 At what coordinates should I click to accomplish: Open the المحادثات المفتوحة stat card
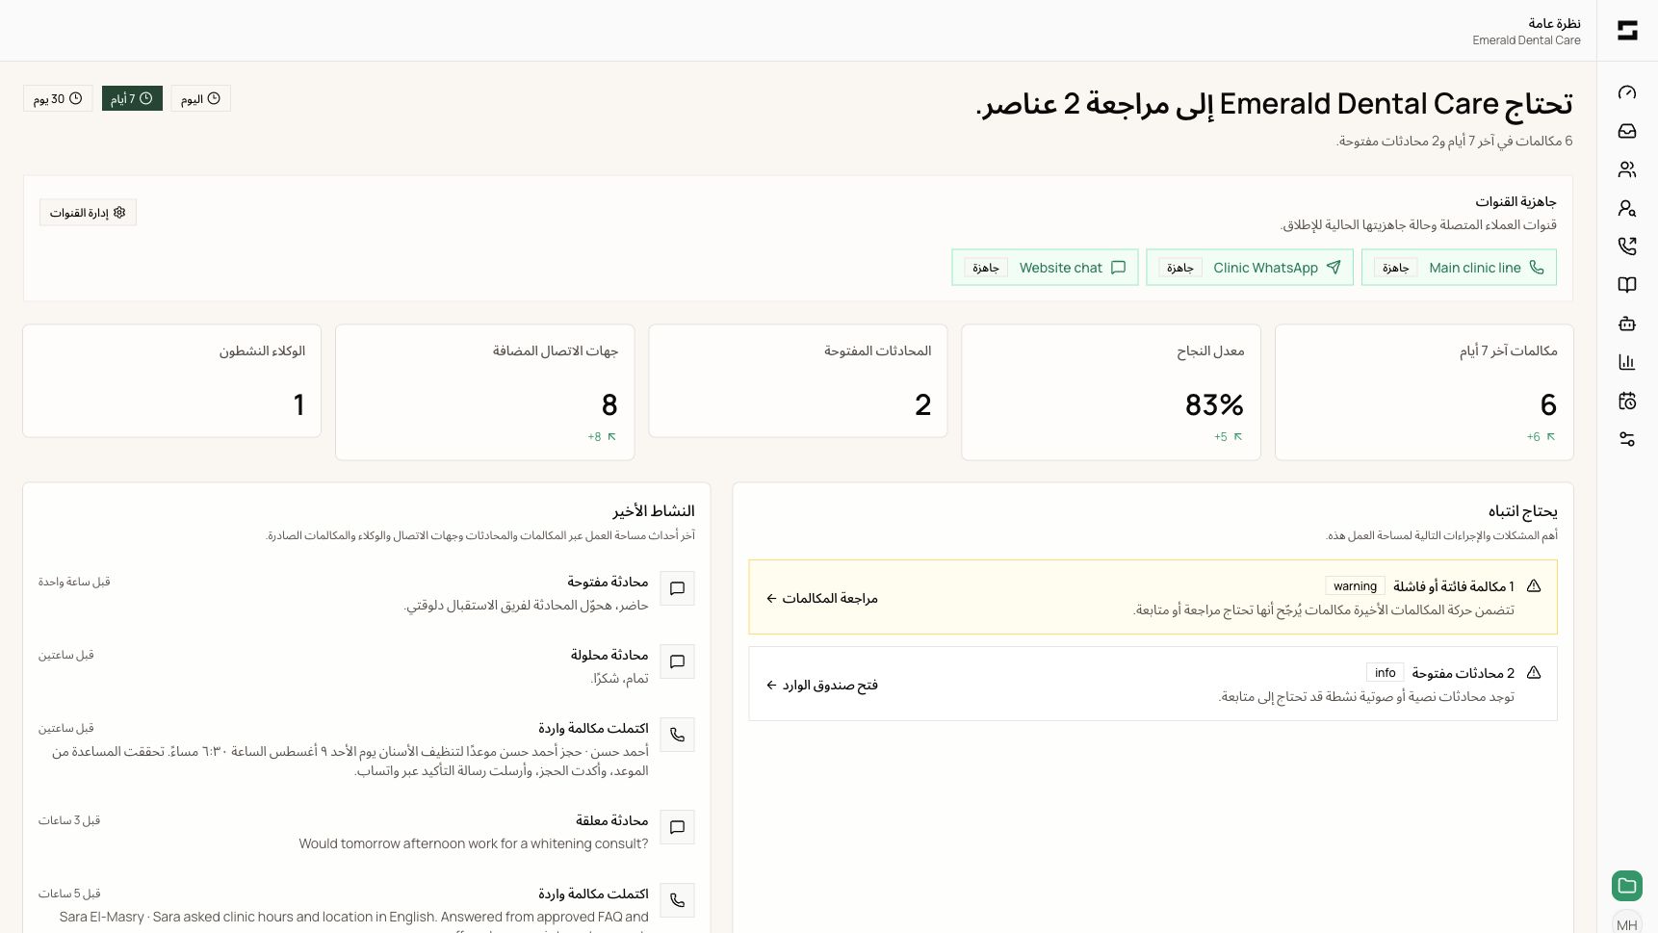pyautogui.click(x=798, y=380)
